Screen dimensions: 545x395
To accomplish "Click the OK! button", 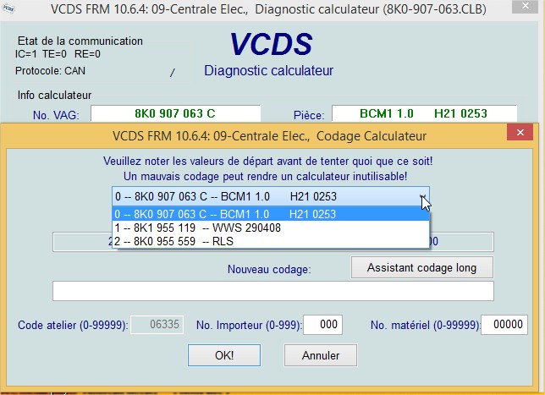I will pos(224,355).
